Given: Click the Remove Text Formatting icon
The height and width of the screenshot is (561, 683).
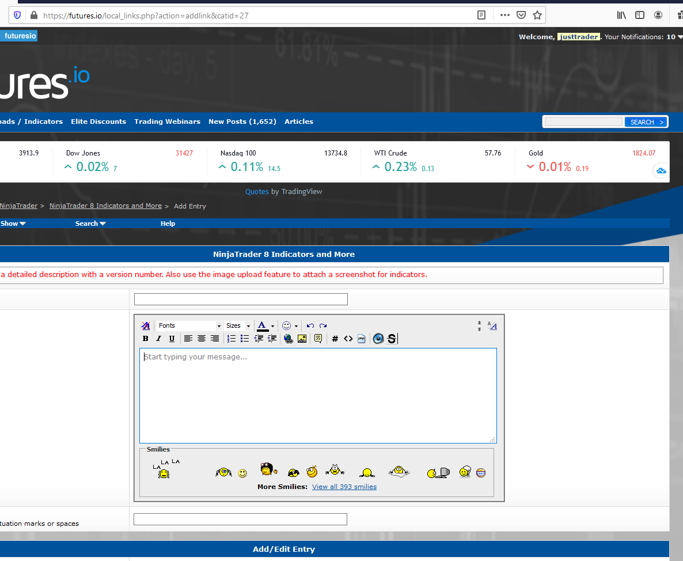Looking at the screenshot, I should [146, 326].
